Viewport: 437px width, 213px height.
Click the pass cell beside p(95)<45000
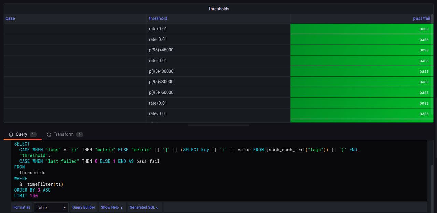pyautogui.click(x=362, y=50)
